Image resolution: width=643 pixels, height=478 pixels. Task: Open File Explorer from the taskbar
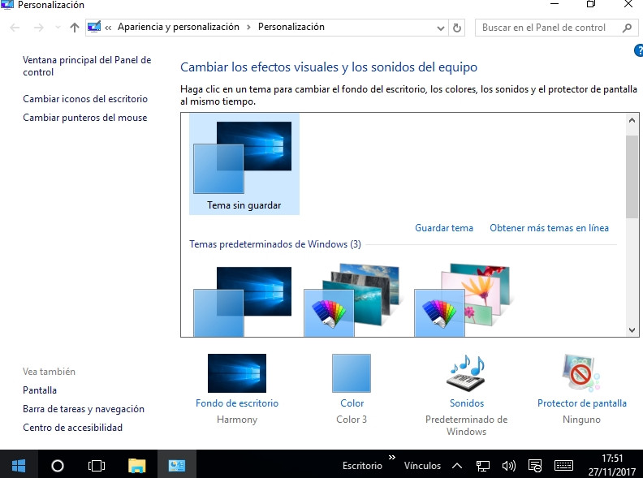[137, 466]
